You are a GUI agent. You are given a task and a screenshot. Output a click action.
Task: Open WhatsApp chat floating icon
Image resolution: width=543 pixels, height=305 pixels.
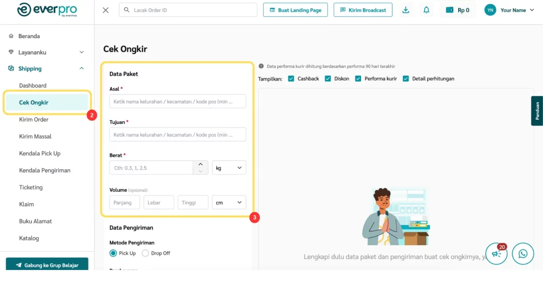click(523, 254)
